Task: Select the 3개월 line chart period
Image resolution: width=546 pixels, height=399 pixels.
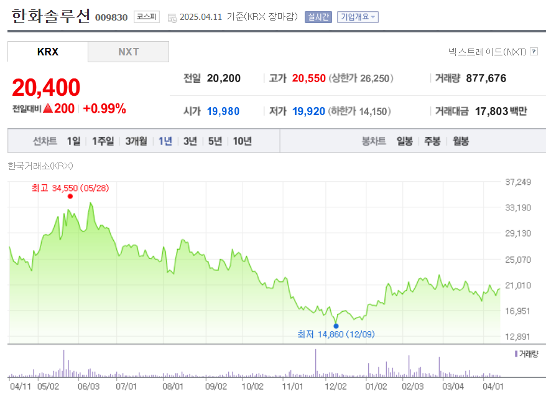Action: point(136,141)
